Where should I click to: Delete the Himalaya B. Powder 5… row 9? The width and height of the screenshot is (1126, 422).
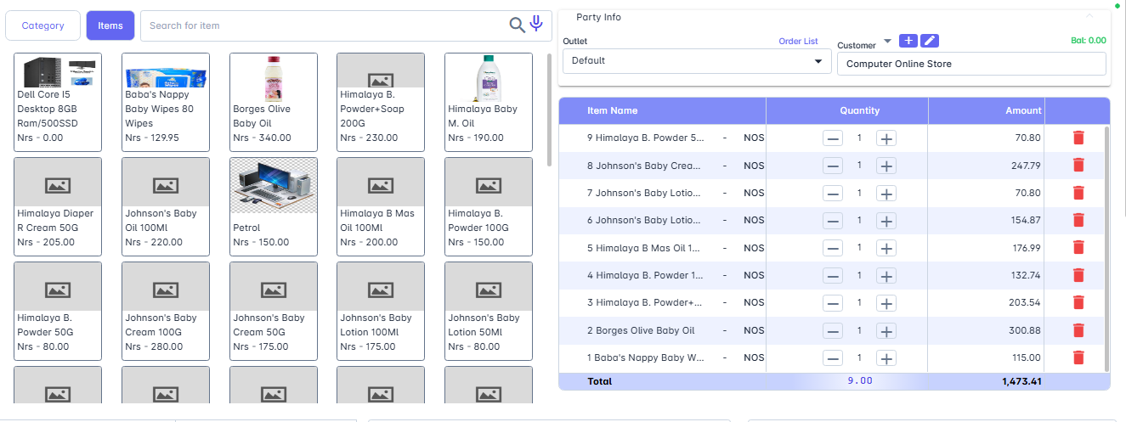(1078, 138)
